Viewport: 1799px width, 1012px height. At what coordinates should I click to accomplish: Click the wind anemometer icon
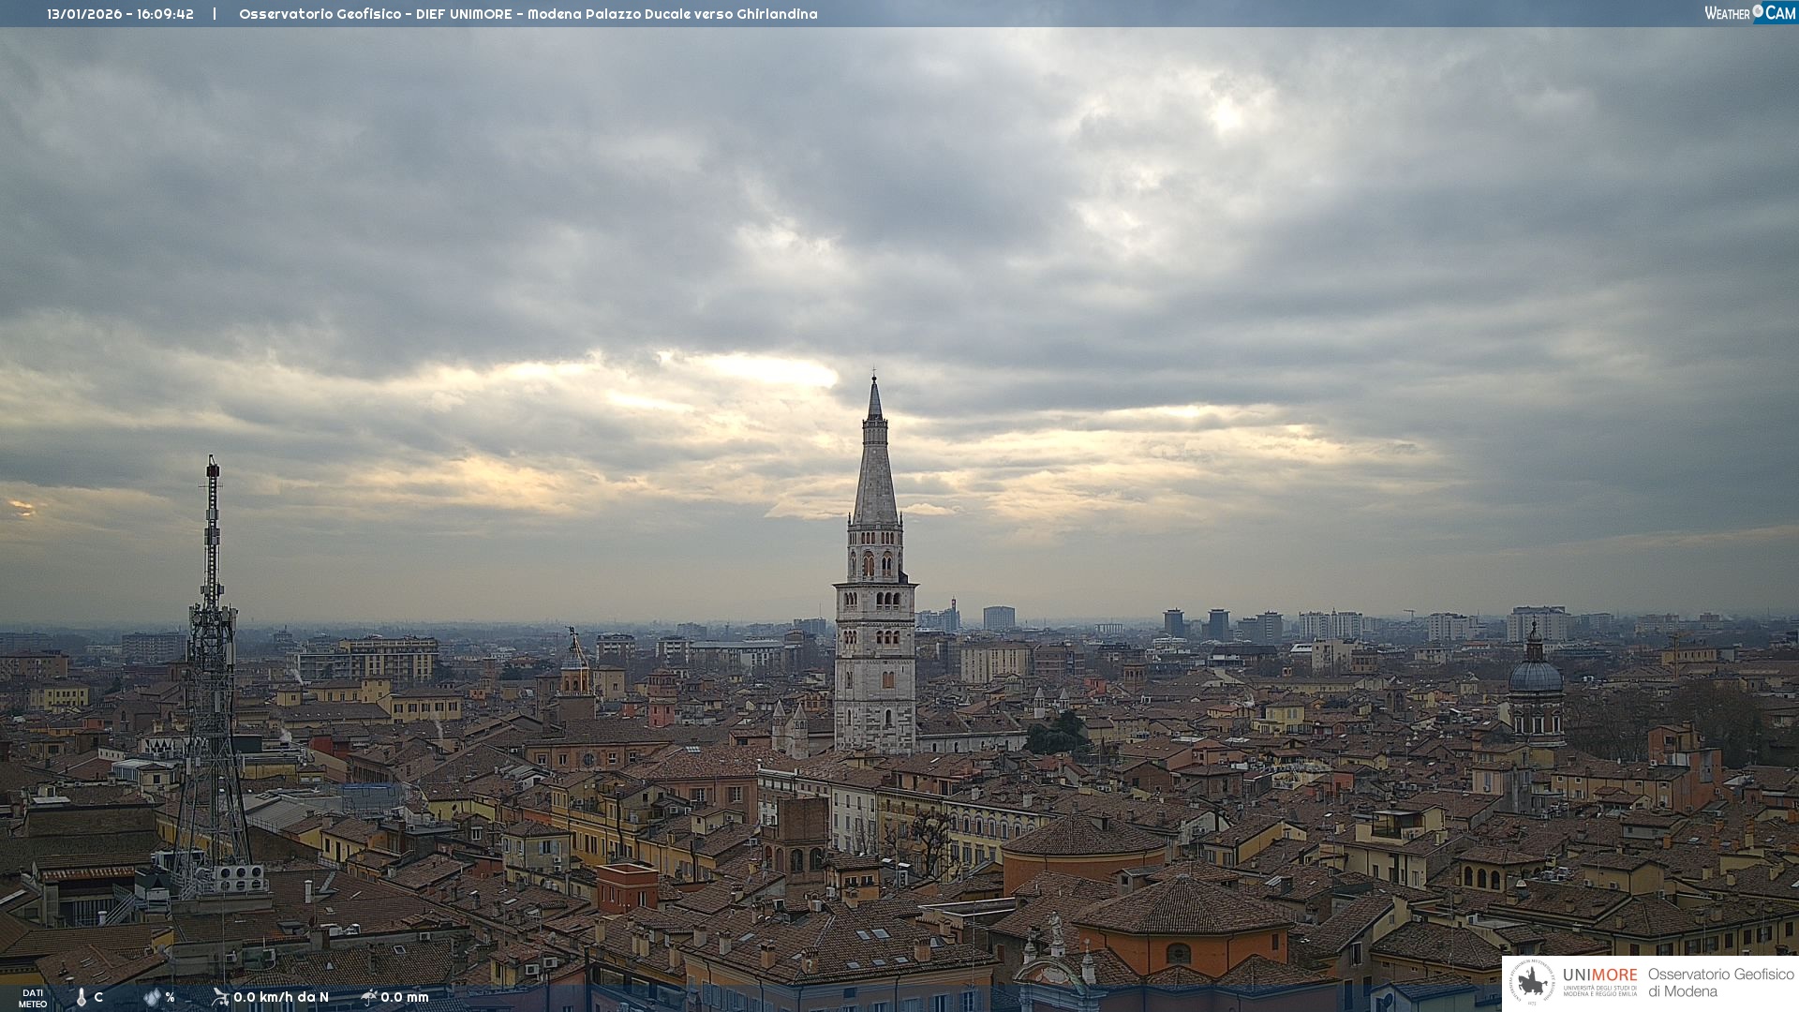click(220, 996)
